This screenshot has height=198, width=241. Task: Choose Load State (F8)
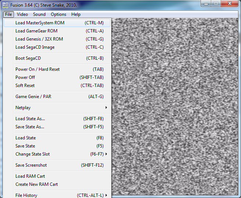point(57,138)
